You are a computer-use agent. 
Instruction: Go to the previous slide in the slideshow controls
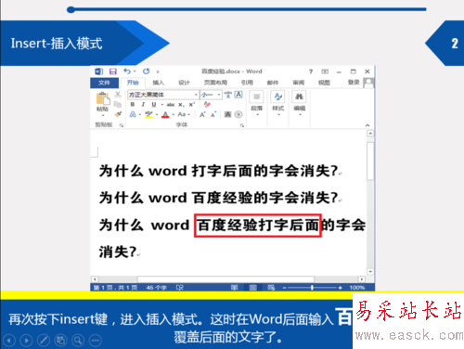tap(9, 341)
